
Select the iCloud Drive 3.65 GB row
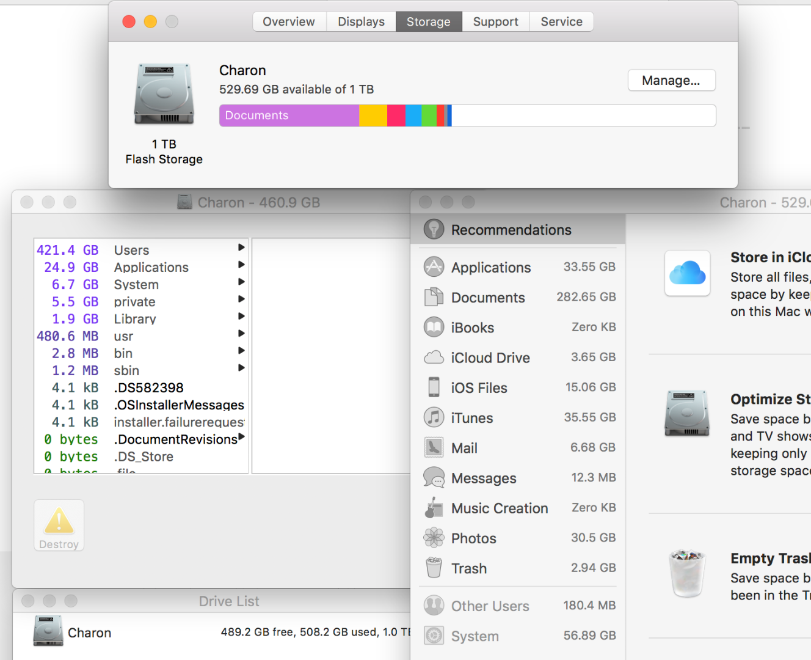pos(518,357)
